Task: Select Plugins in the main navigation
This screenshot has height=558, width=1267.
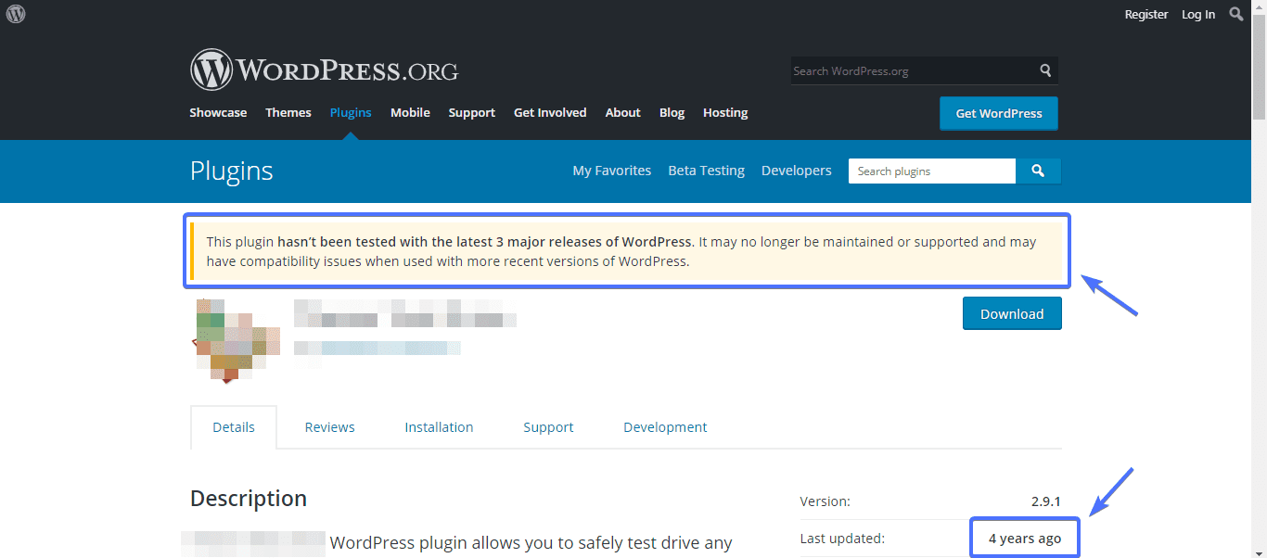Action: [x=351, y=113]
